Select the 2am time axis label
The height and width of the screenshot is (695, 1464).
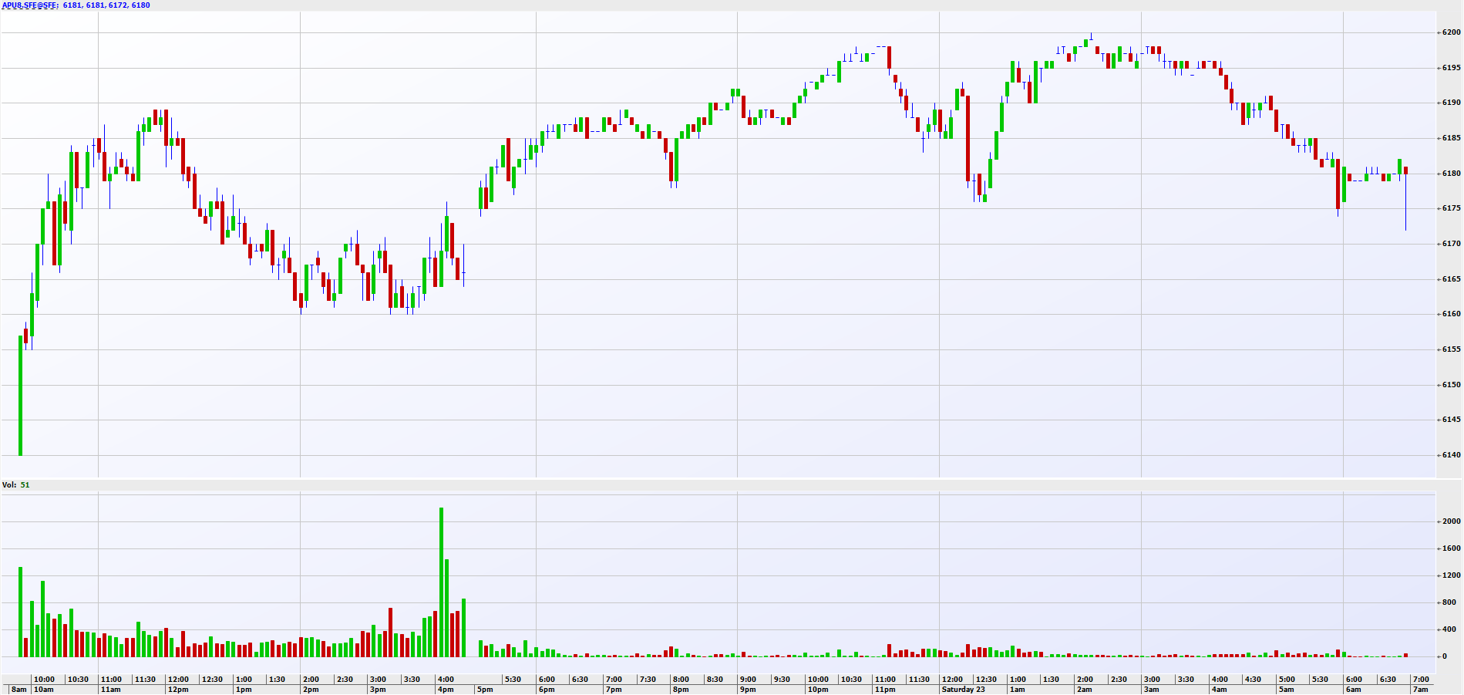[x=1085, y=690]
